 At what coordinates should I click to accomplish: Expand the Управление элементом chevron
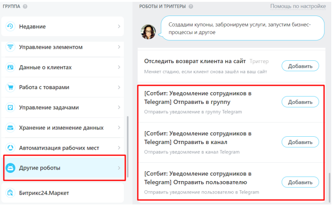[x=119, y=47]
